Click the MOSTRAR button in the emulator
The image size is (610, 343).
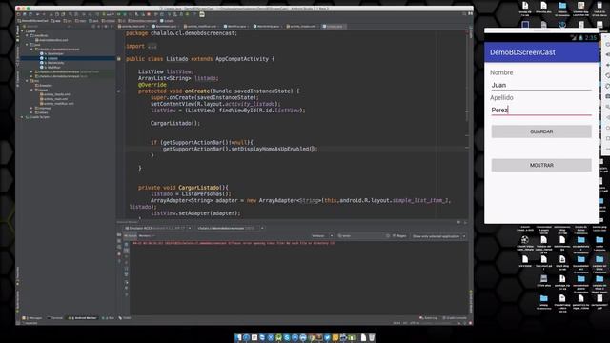[x=541, y=165]
